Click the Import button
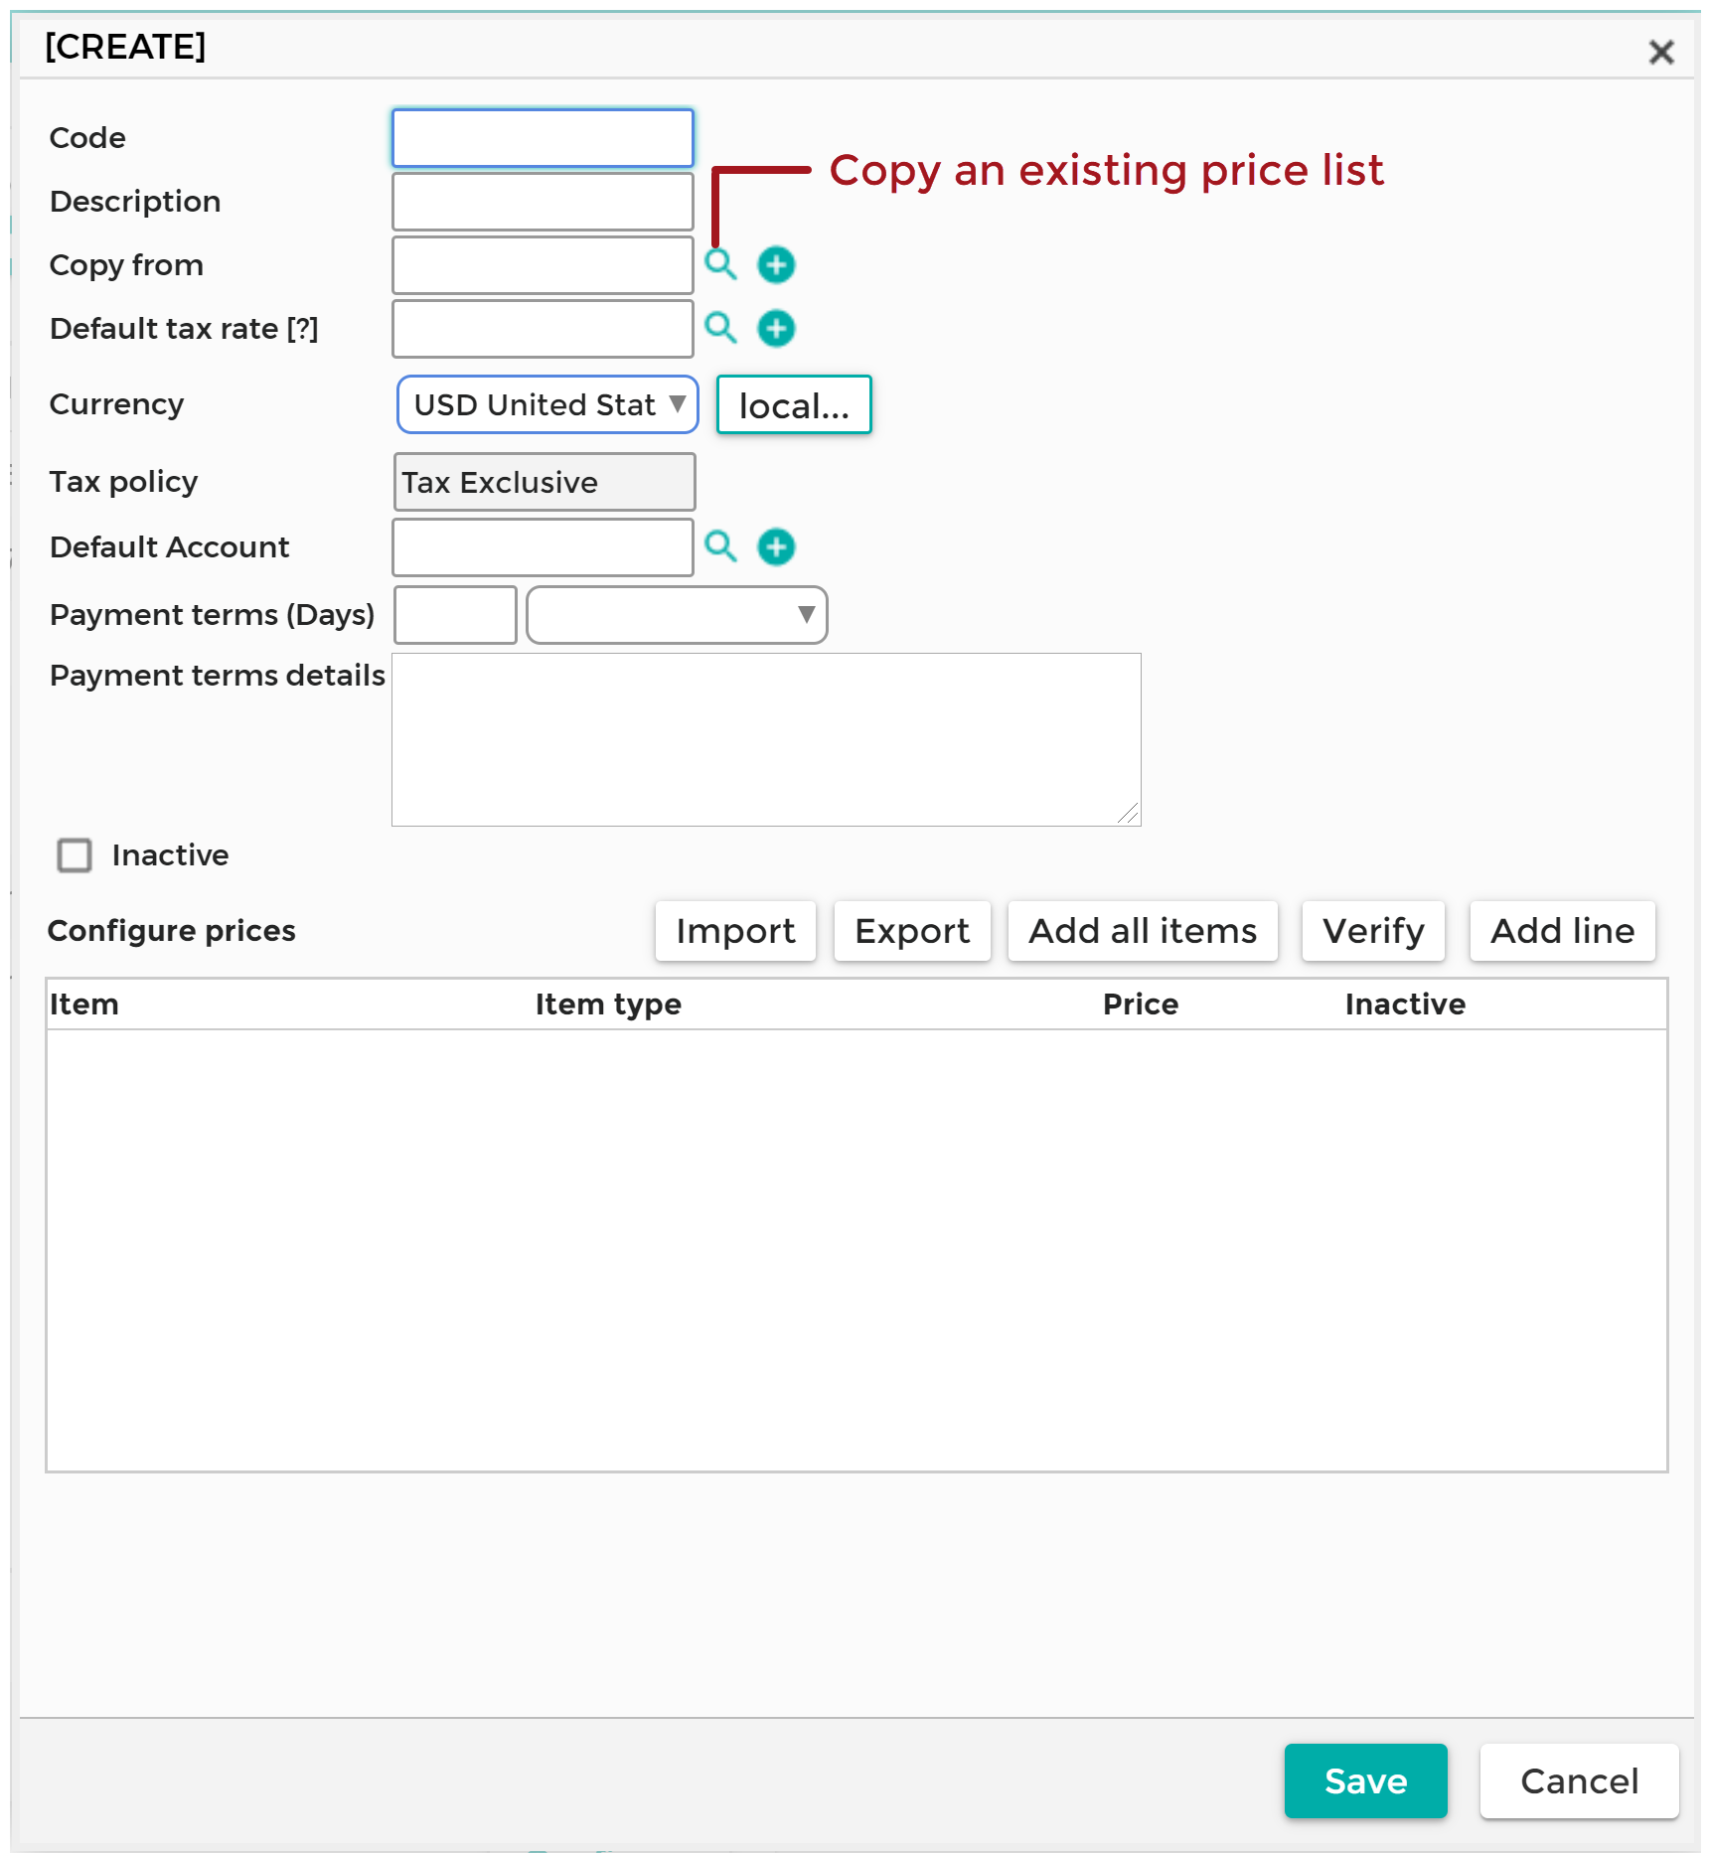The width and height of the screenshot is (1710, 1853). (x=735, y=931)
